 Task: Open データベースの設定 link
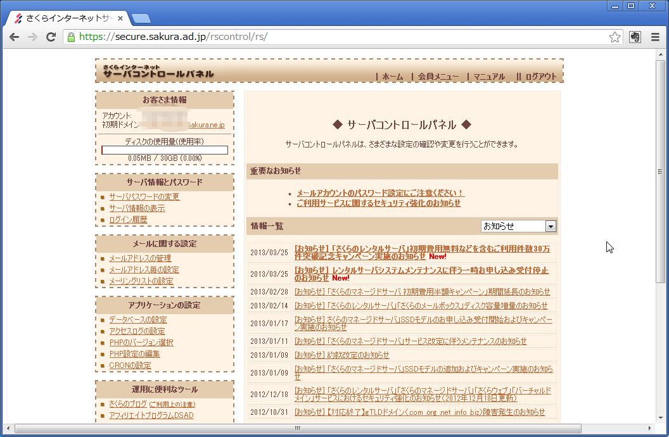(x=138, y=320)
